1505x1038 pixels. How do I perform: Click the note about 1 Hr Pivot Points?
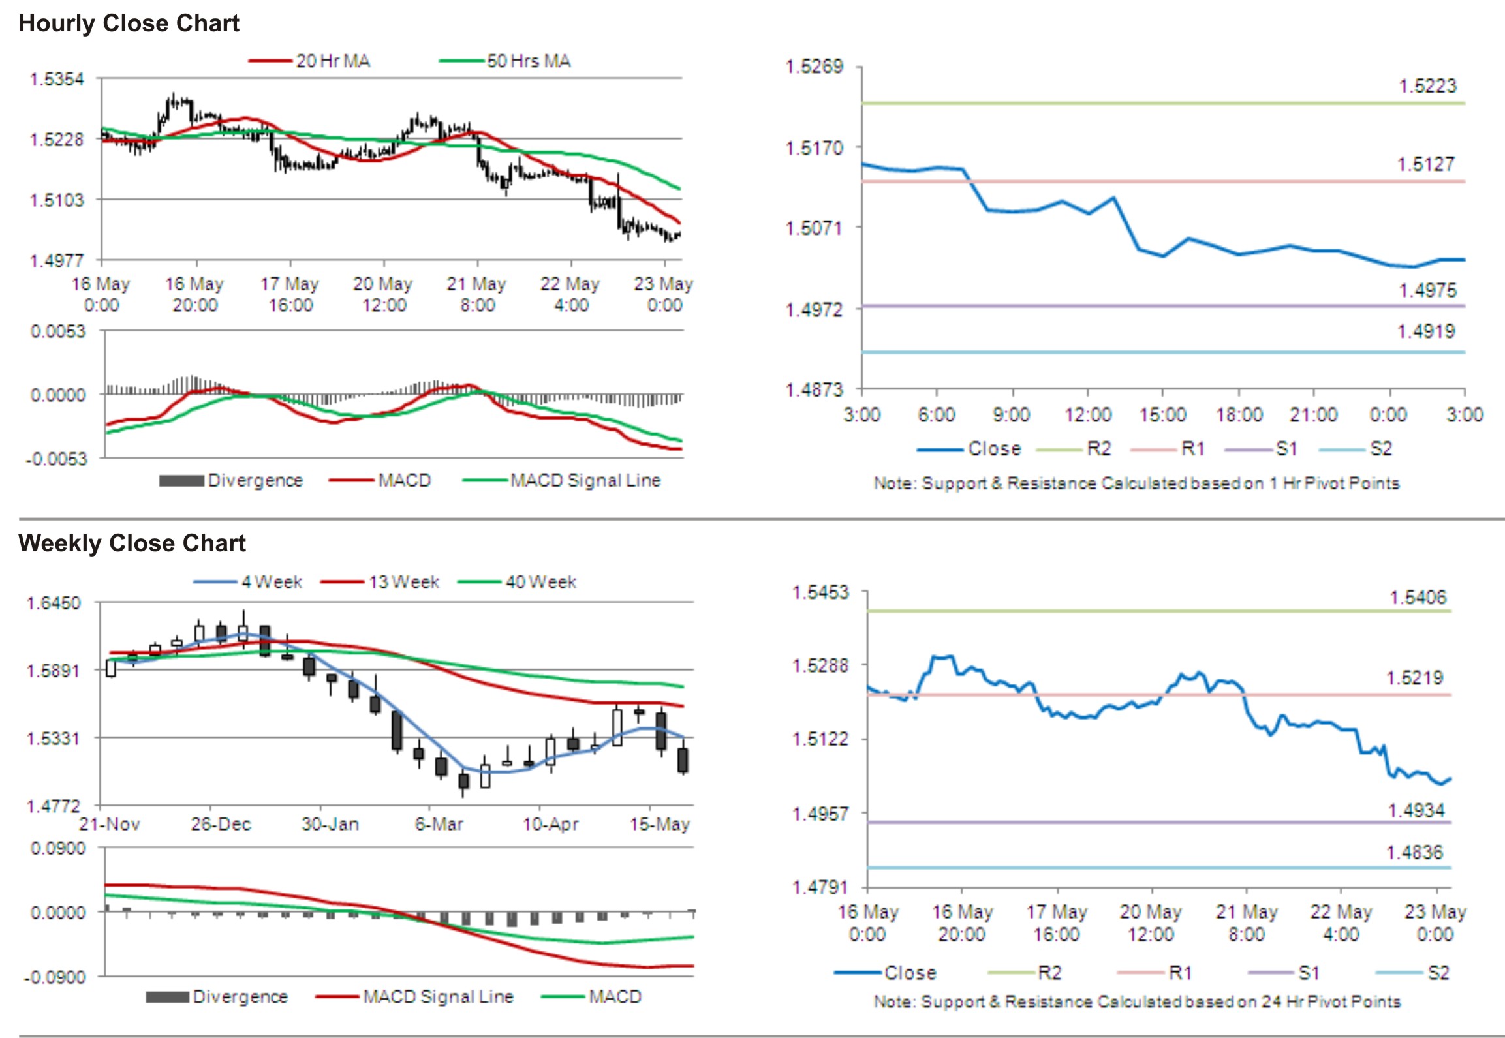click(1137, 483)
